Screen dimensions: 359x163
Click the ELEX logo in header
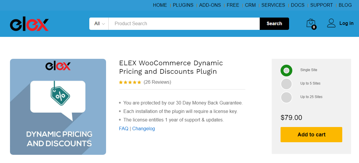pos(29,24)
